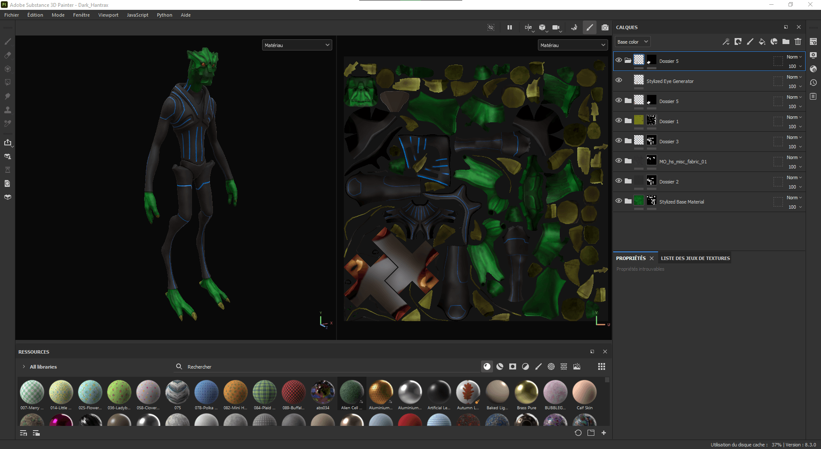Open the camera settings video icon
The image size is (821, 449).
556,27
